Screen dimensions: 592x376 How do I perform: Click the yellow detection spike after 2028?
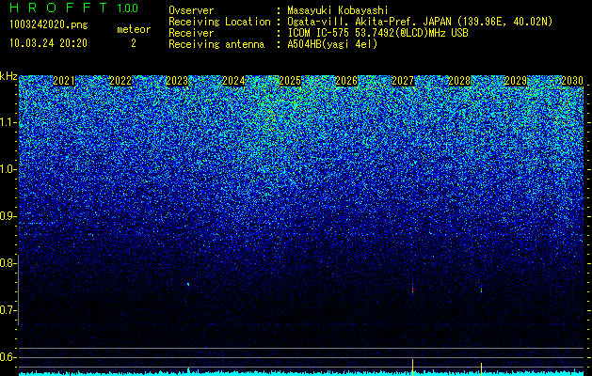click(481, 368)
